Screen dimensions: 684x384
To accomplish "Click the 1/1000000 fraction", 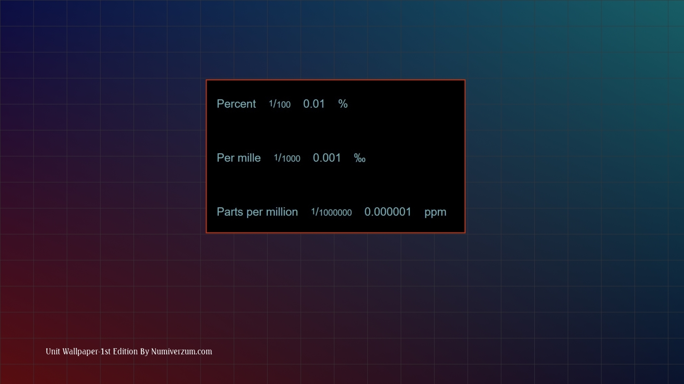I will coord(331,212).
